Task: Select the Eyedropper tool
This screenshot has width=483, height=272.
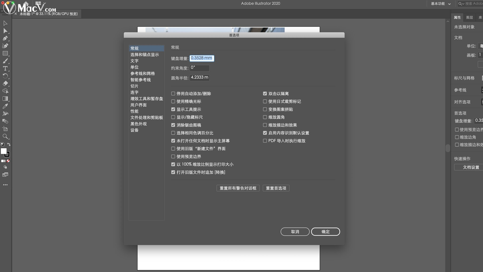Action: [5, 106]
